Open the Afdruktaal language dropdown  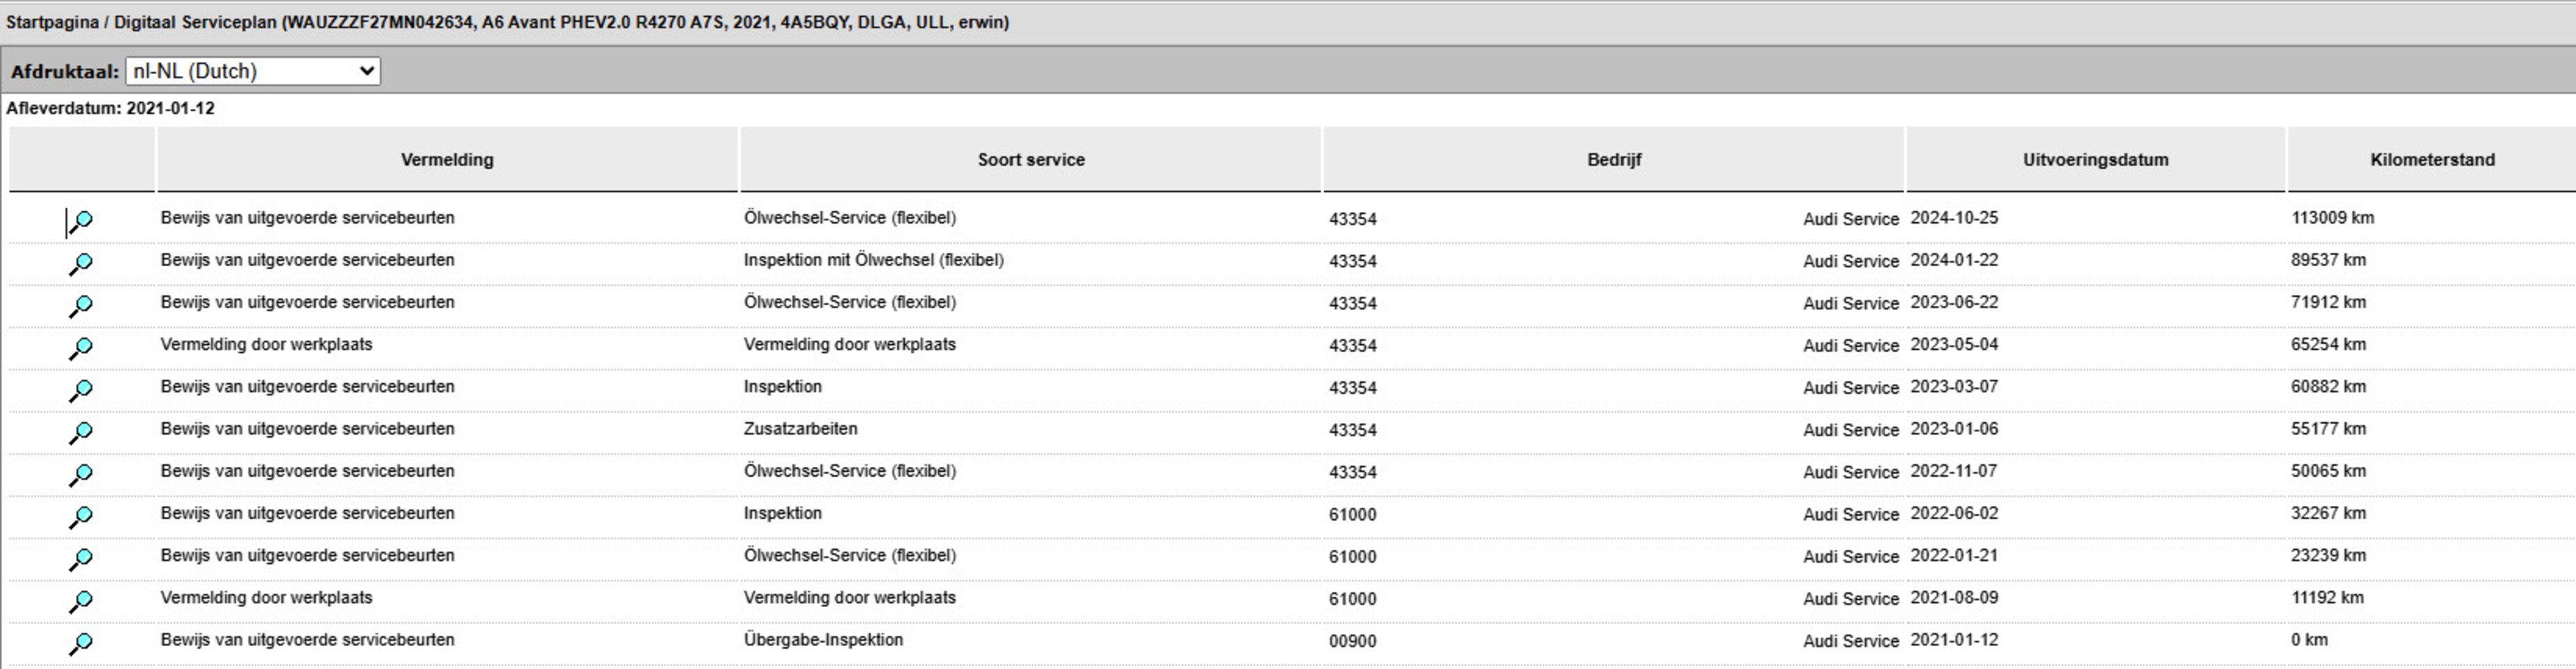click(252, 71)
